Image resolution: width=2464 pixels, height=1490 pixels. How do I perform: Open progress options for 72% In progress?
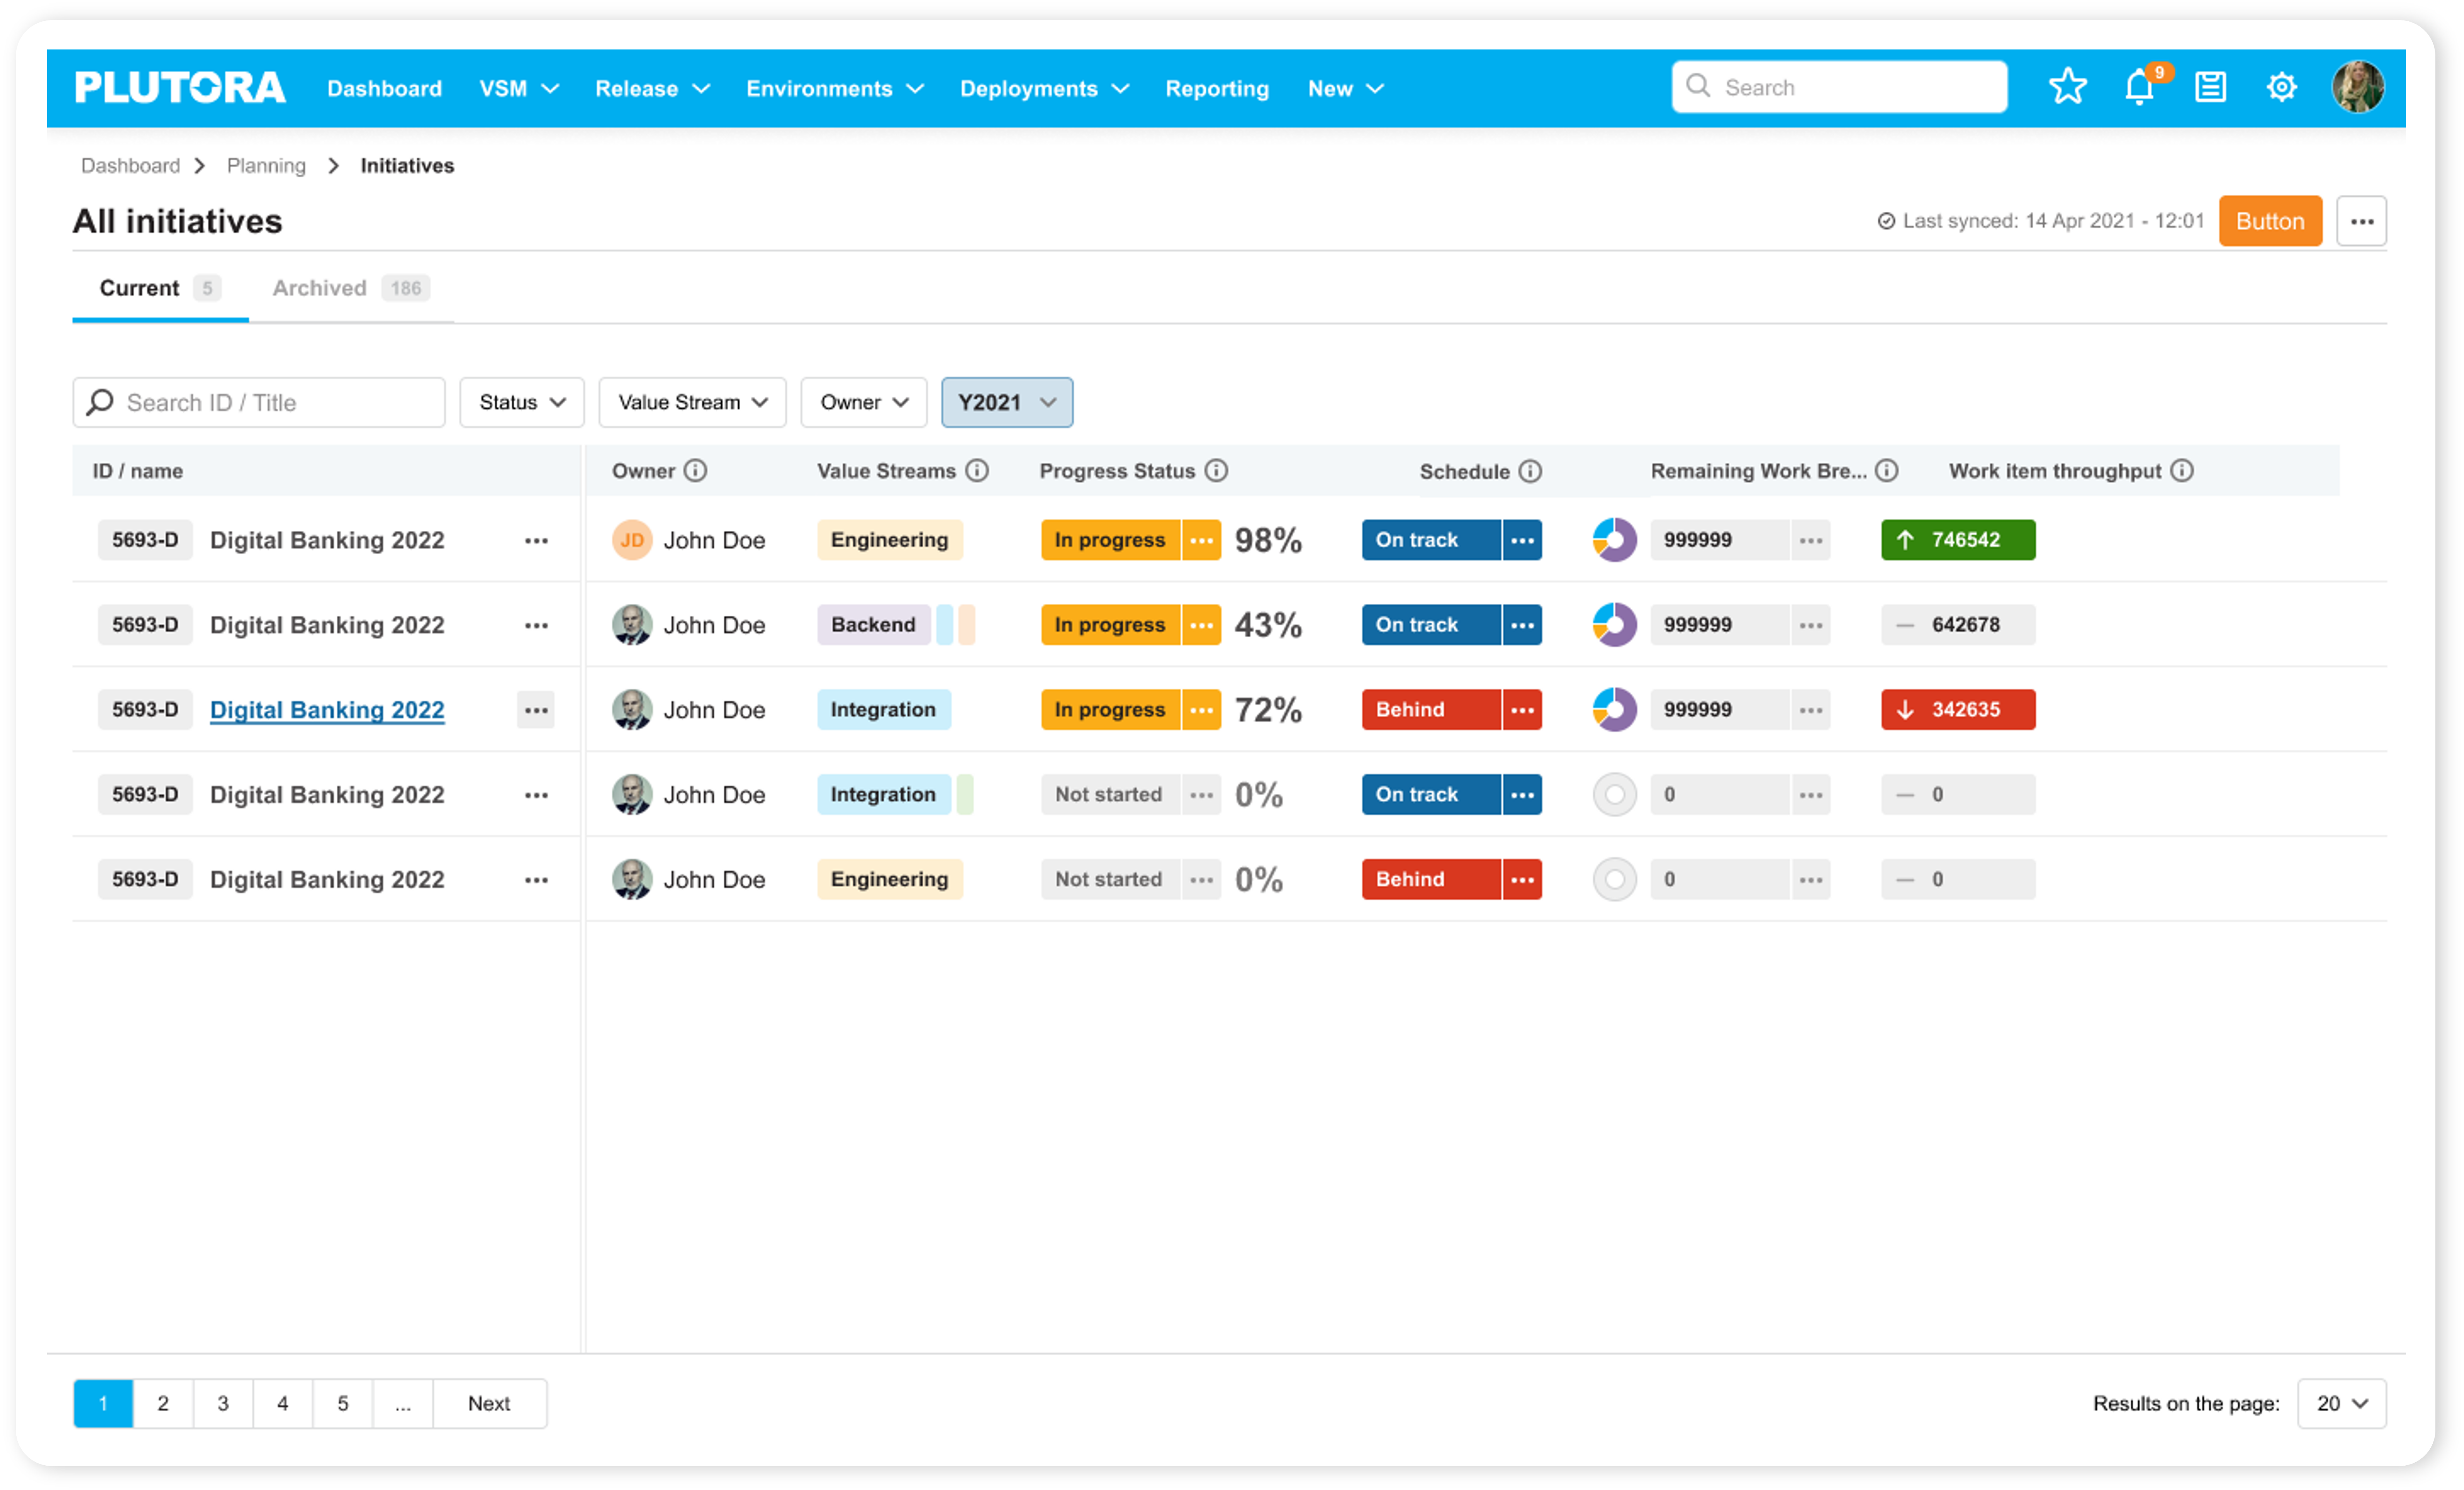click(1202, 710)
